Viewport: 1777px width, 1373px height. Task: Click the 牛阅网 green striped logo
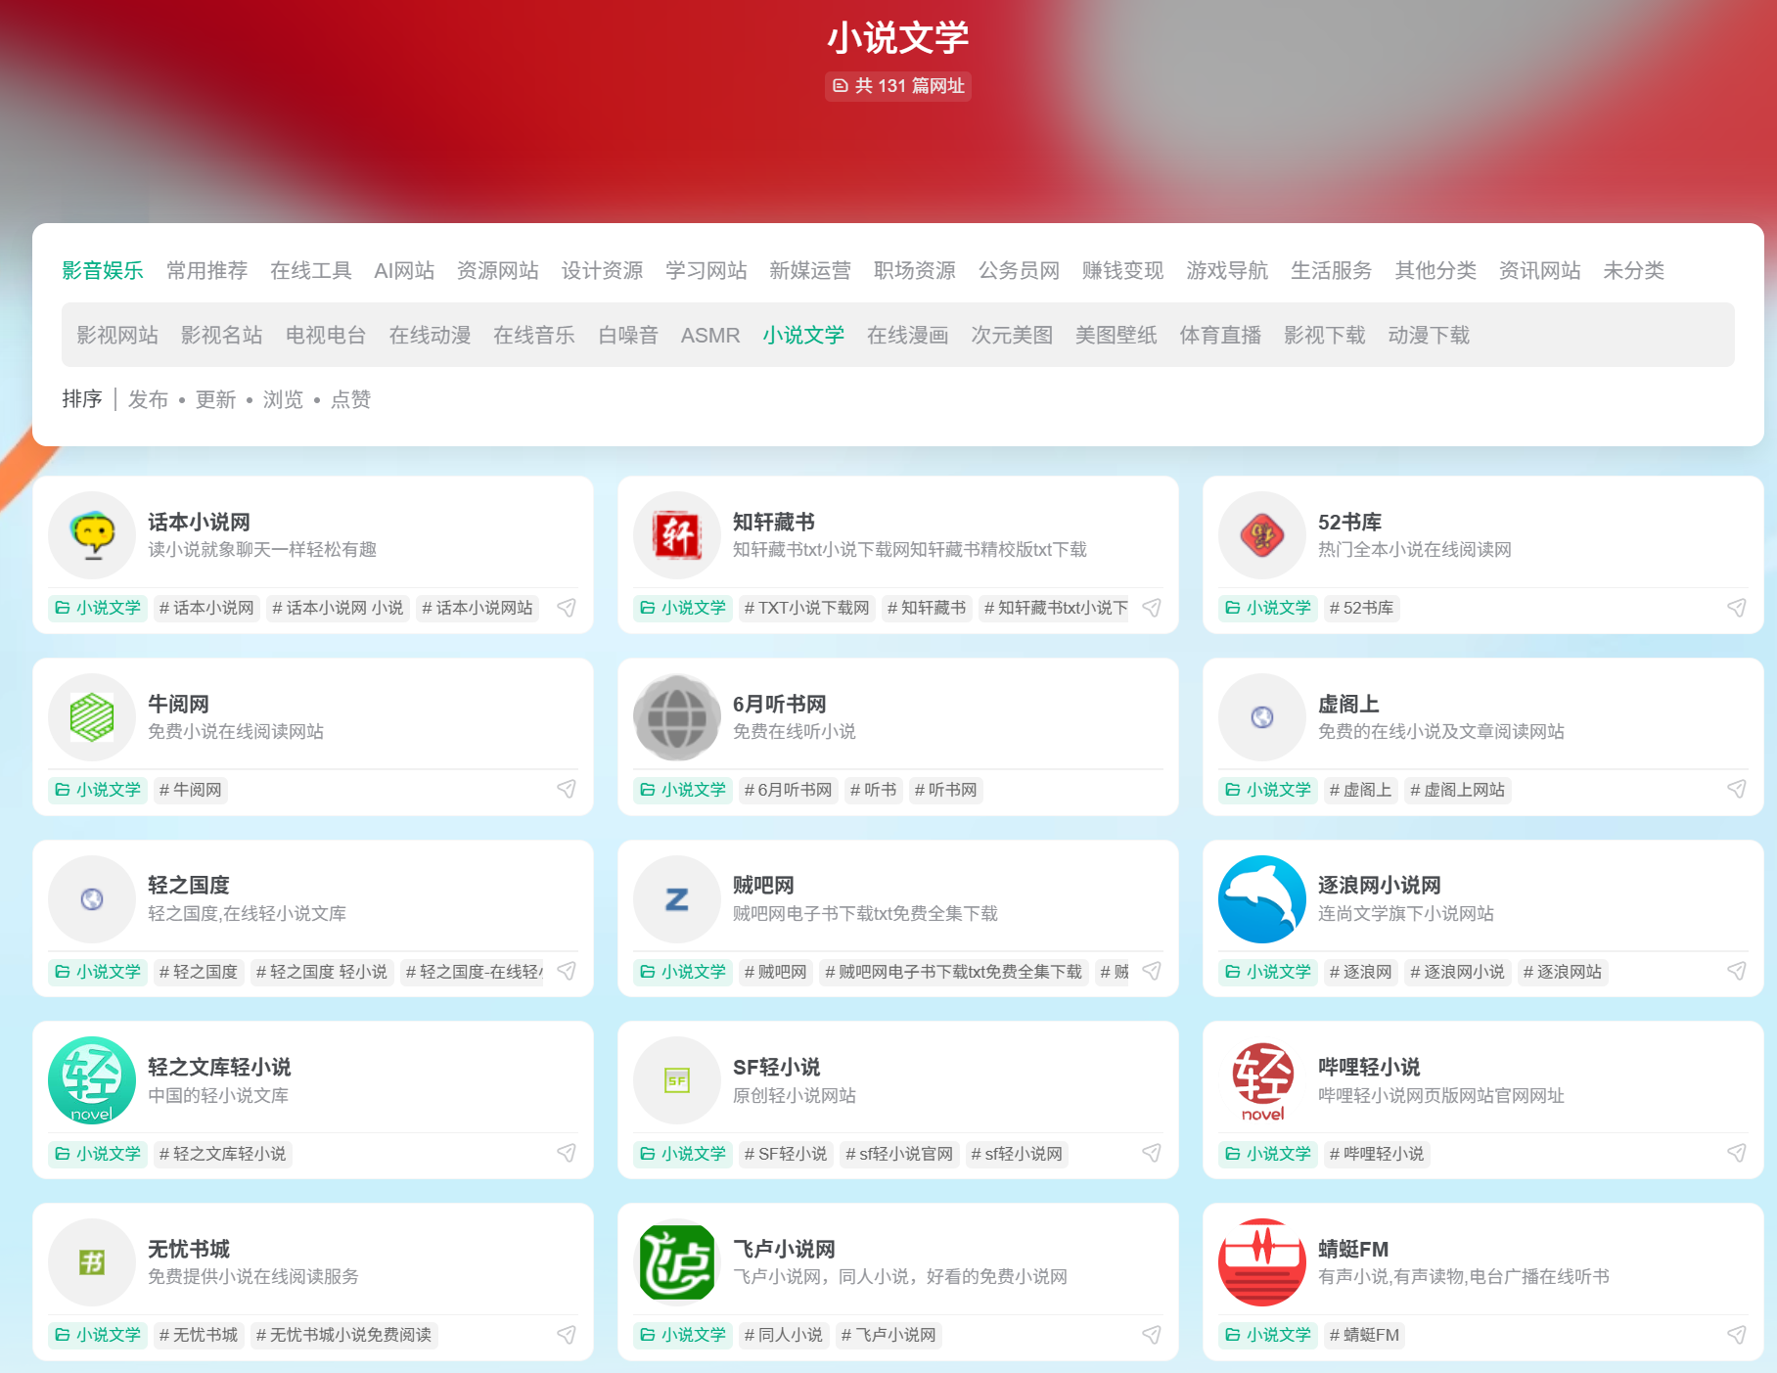click(93, 716)
